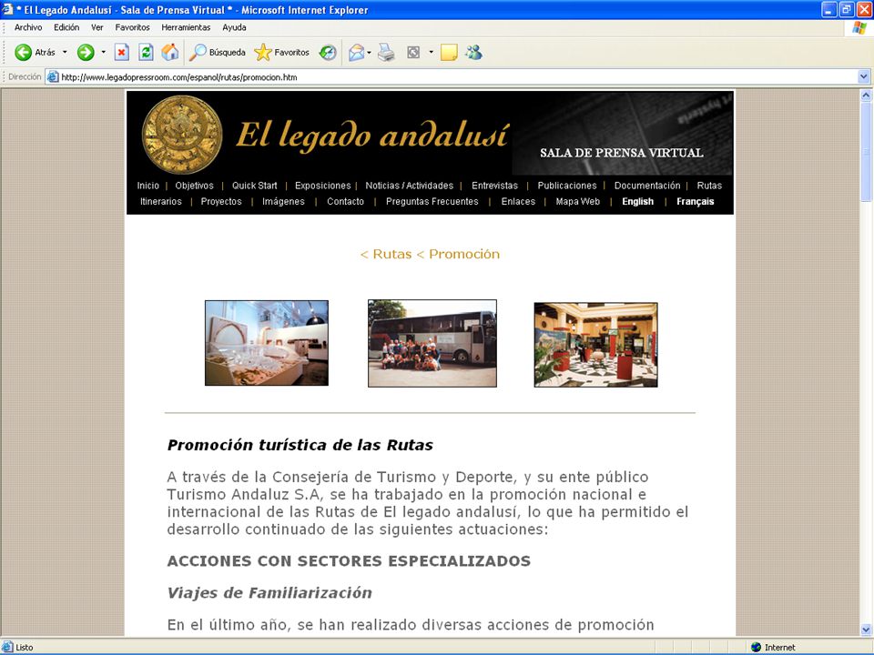The width and height of the screenshot is (874, 655).
Task: Print the page with printer icon
Action: point(386,53)
